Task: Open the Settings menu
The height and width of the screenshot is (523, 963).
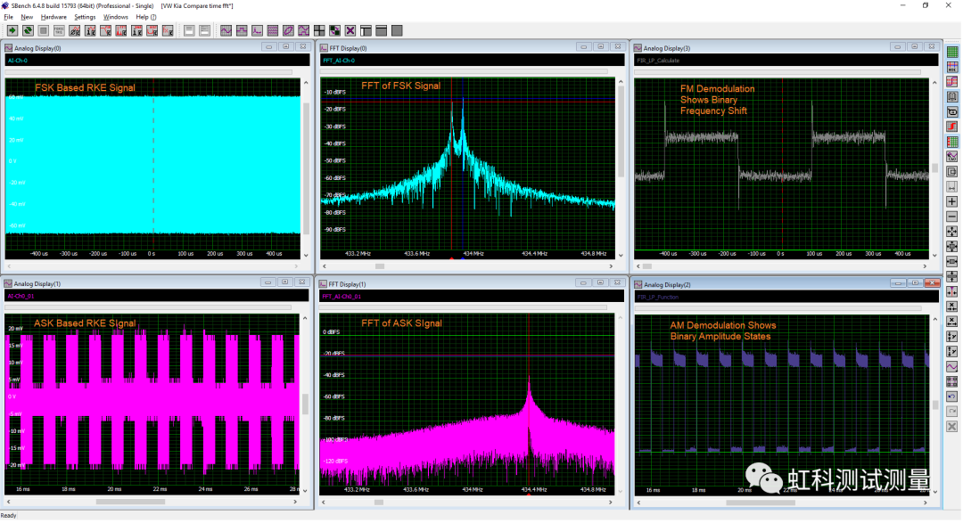Action: (86, 16)
